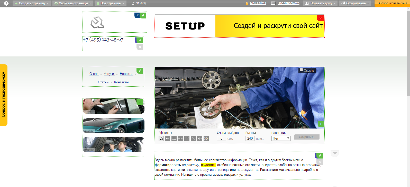Click the car door handle thumbnail
The width and height of the screenshot is (410, 187).
113,106
